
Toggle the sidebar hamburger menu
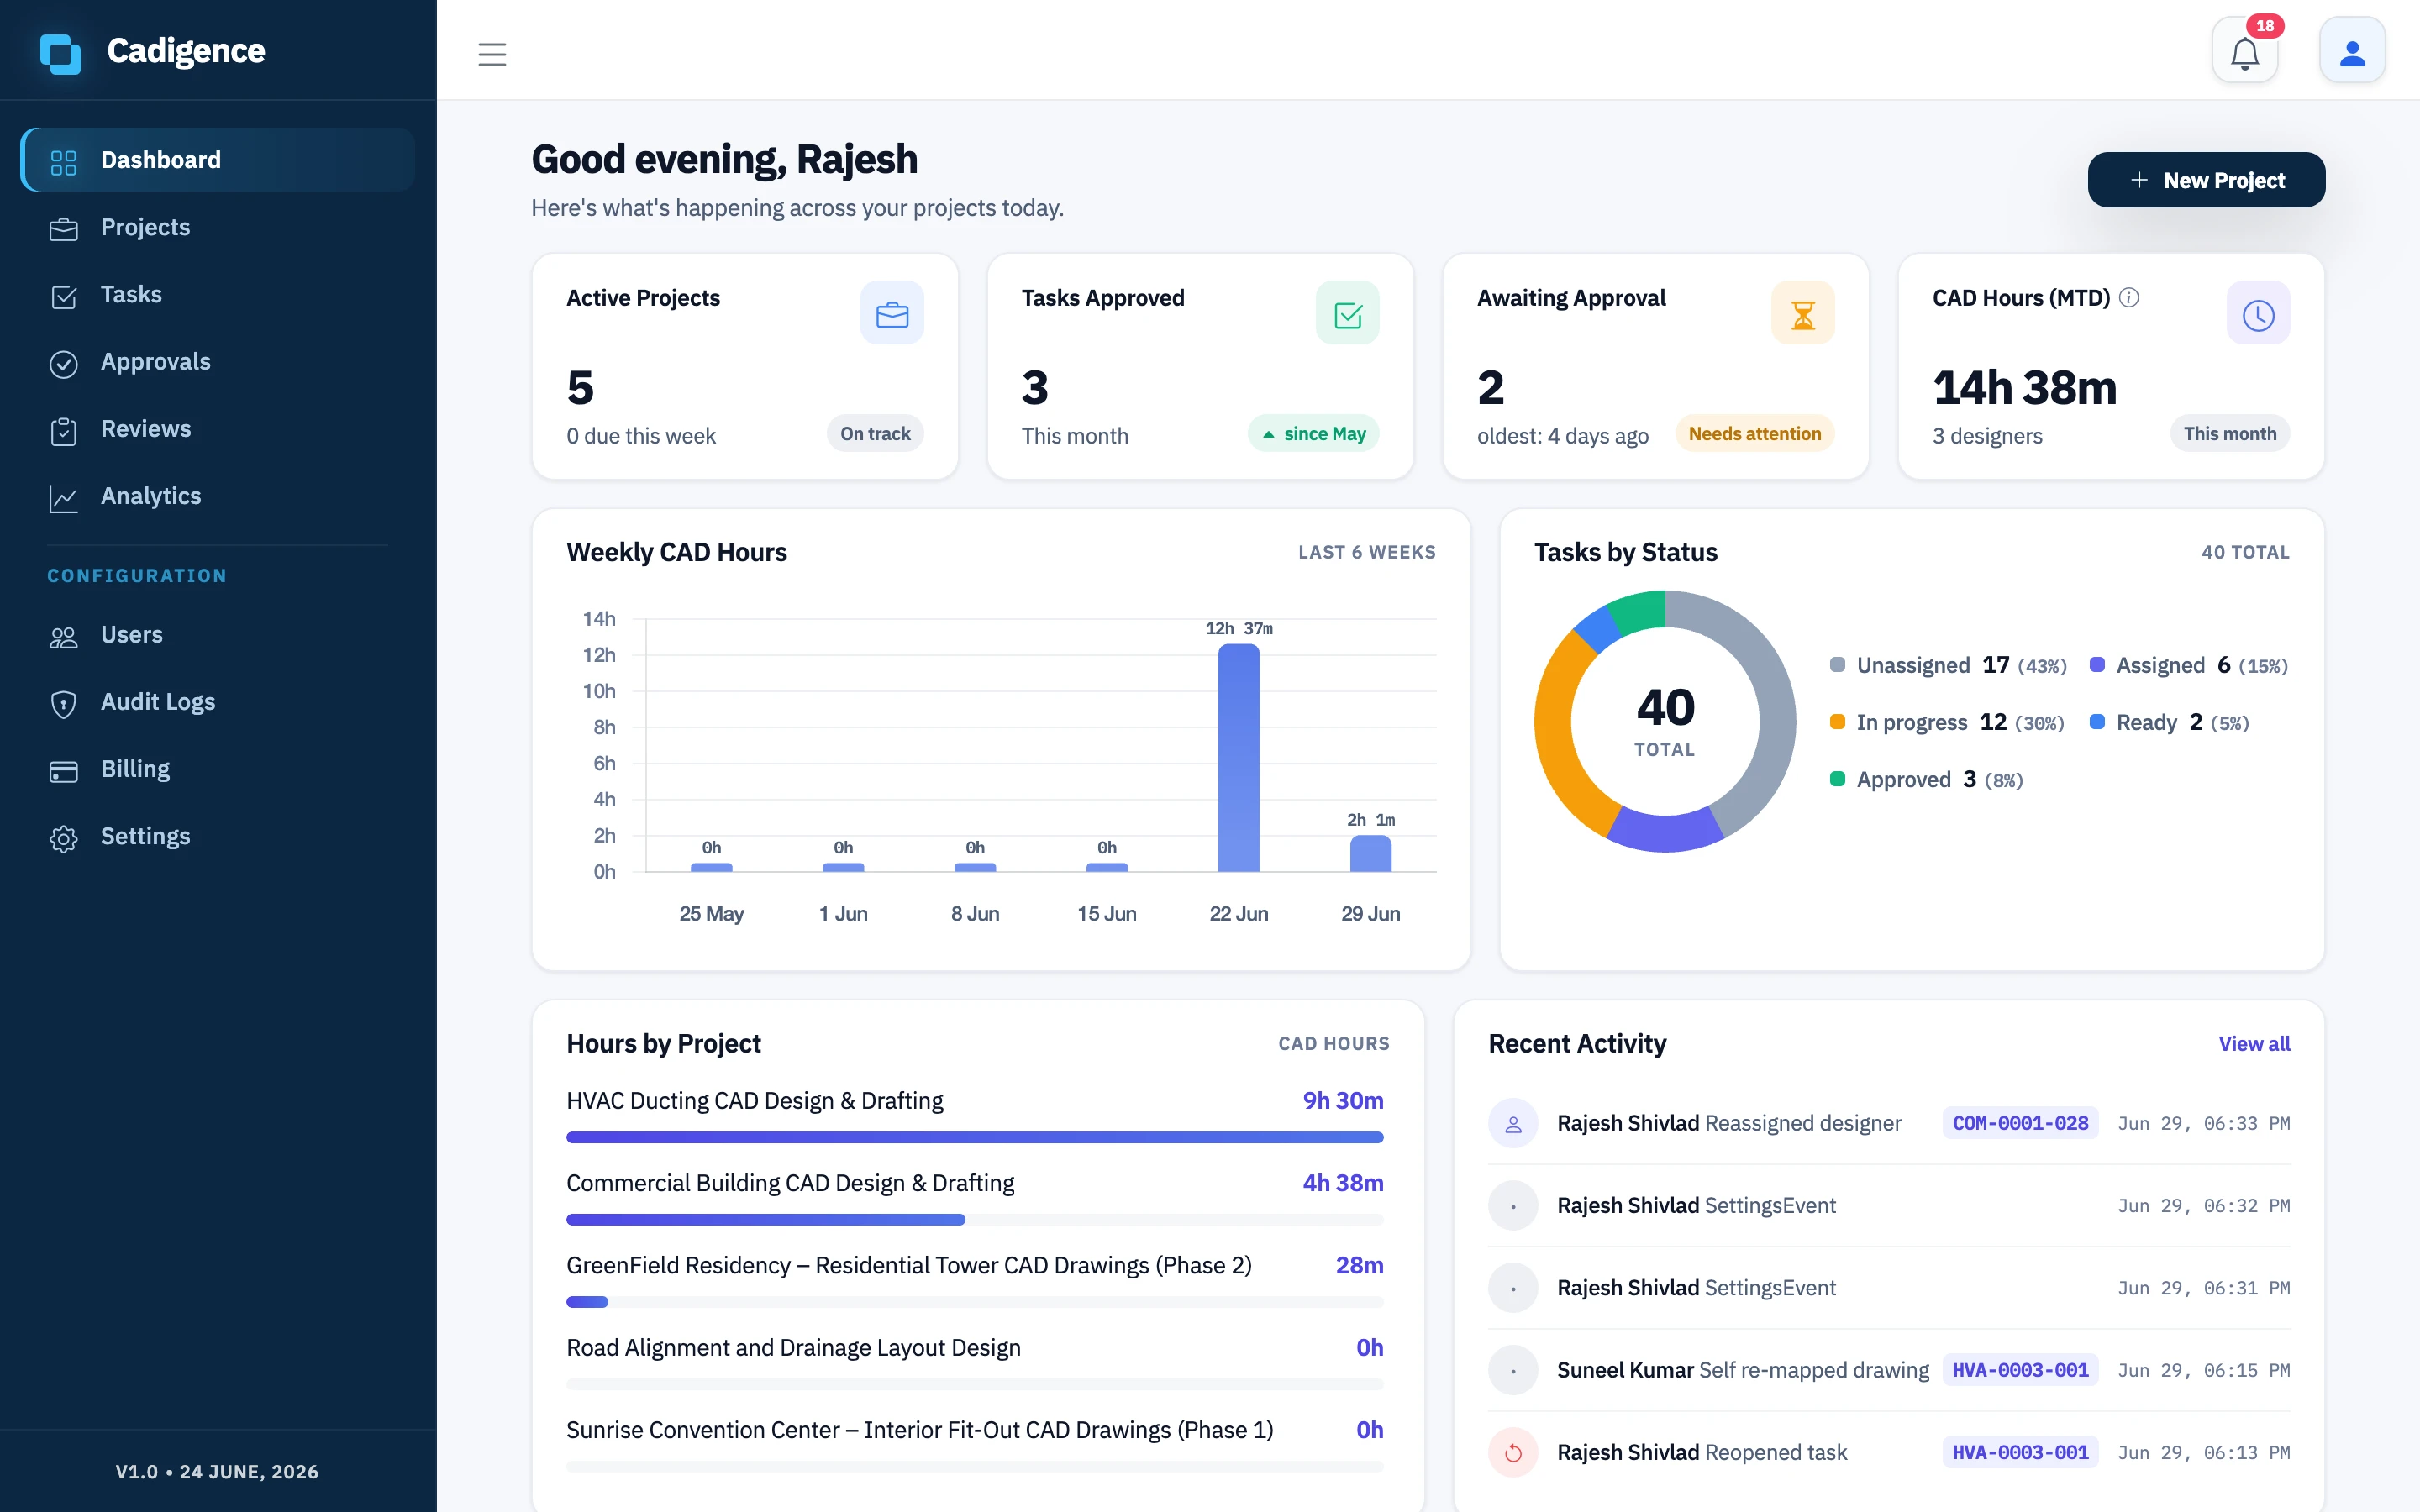tap(492, 54)
